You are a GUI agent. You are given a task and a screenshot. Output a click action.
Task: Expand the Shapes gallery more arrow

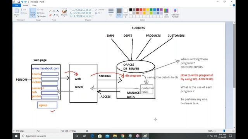coord(93,16)
